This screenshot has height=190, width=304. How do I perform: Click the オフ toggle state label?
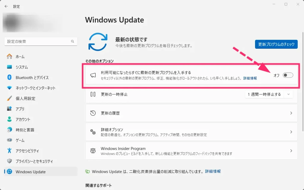[276, 75]
